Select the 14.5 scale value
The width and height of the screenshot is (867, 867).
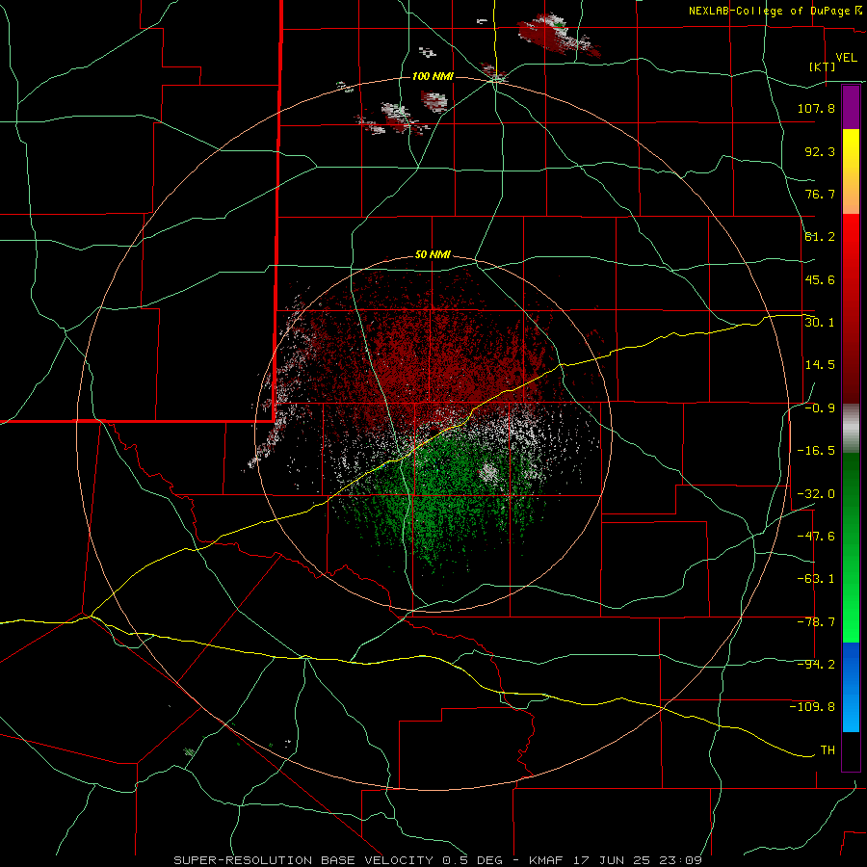(820, 365)
